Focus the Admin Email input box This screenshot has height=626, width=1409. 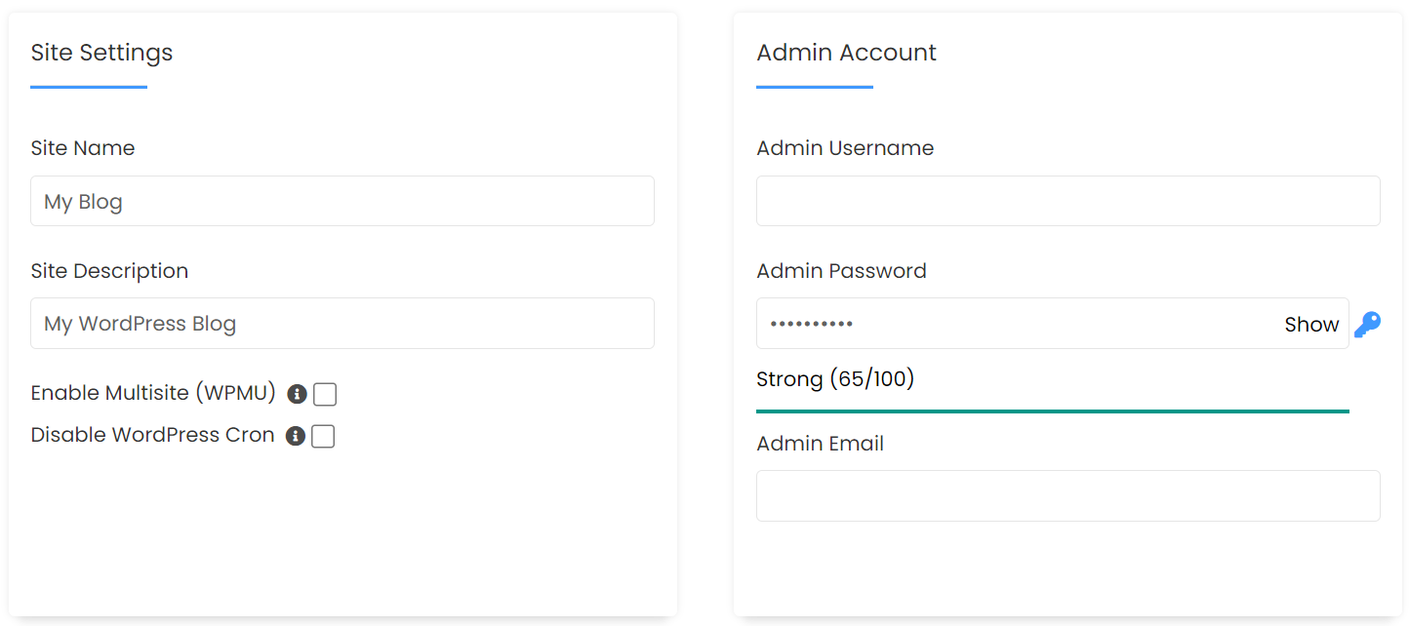click(1067, 496)
